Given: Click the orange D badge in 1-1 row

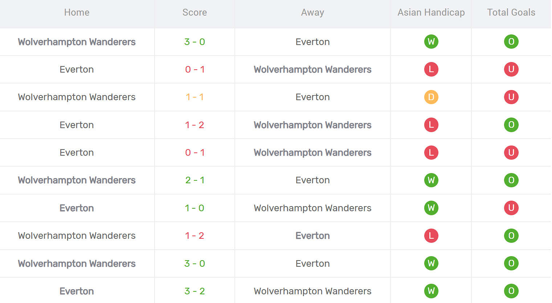Looking at the screenshot, I should click(x=431, y=97).
